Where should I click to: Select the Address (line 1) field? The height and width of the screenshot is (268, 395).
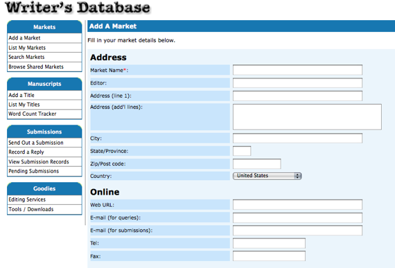(x=297, y=96)
